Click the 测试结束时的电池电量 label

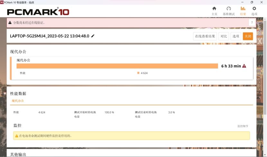point(146,115)
